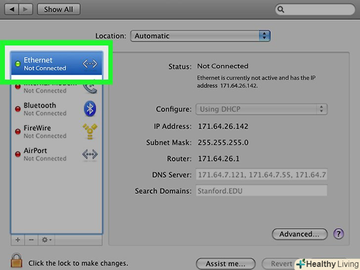Click the yellow FireWire icon
Screen dimensions: 360x270
pos(90,132)
